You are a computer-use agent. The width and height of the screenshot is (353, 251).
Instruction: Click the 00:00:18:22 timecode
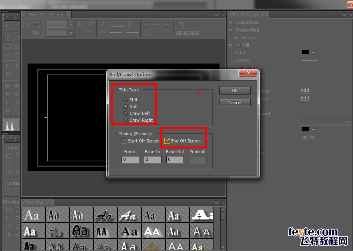[x=187, y=33]
